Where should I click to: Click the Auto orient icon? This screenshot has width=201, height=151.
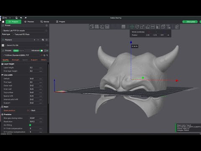coord(102,27)
